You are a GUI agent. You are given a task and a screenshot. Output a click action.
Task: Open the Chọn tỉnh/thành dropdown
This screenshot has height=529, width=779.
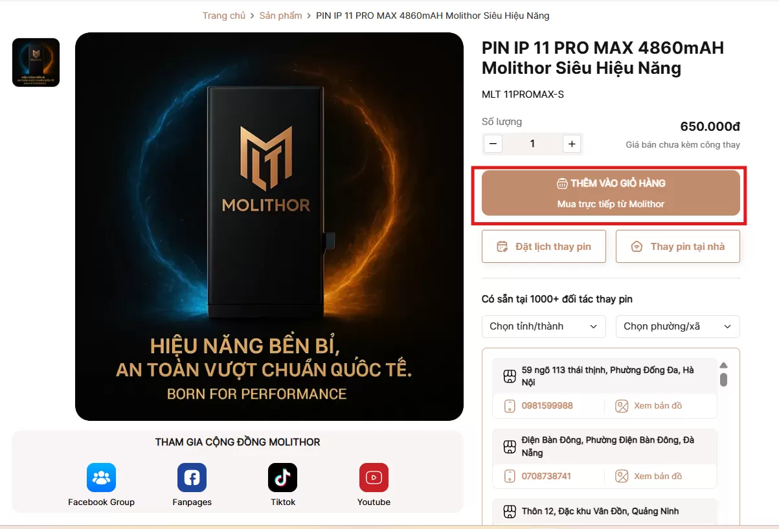544,326
